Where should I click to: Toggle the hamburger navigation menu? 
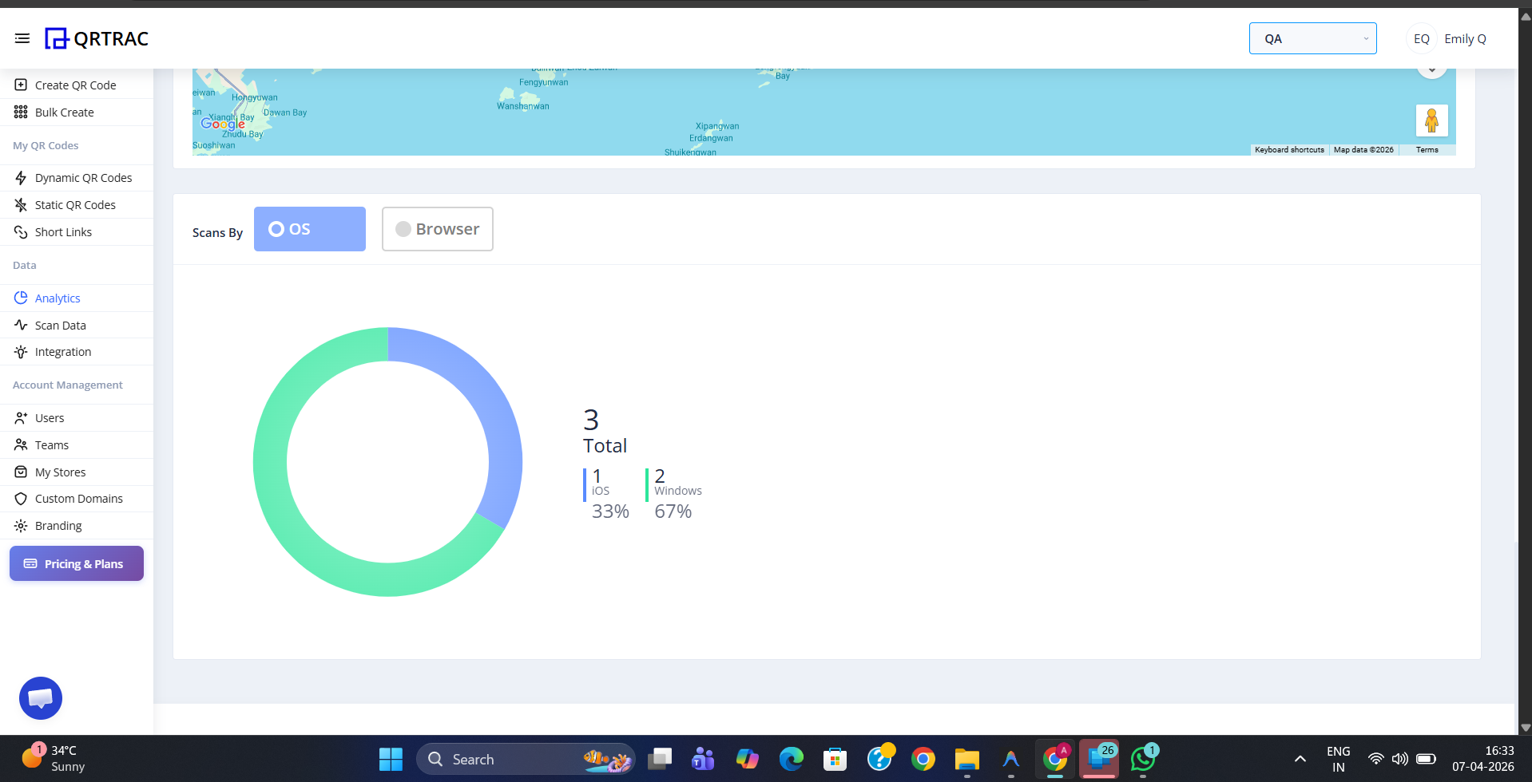point(22,38)
